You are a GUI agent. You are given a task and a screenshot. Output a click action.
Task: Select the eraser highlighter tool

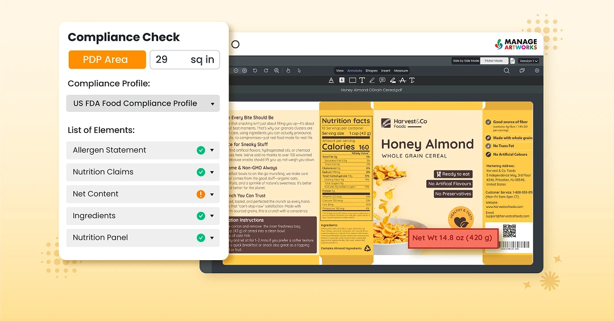pyautogui.click(x=392, y=80)
